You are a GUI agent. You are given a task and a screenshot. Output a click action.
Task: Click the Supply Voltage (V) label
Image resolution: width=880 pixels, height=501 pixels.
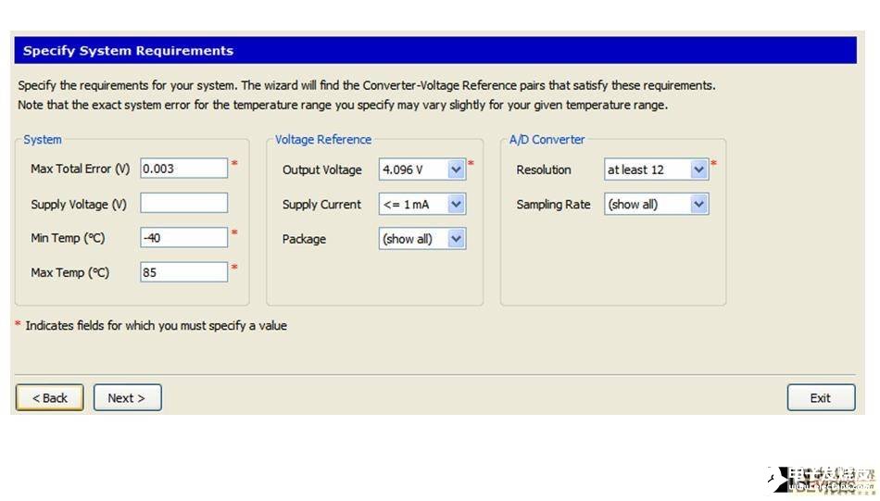[x=79, y=205]
